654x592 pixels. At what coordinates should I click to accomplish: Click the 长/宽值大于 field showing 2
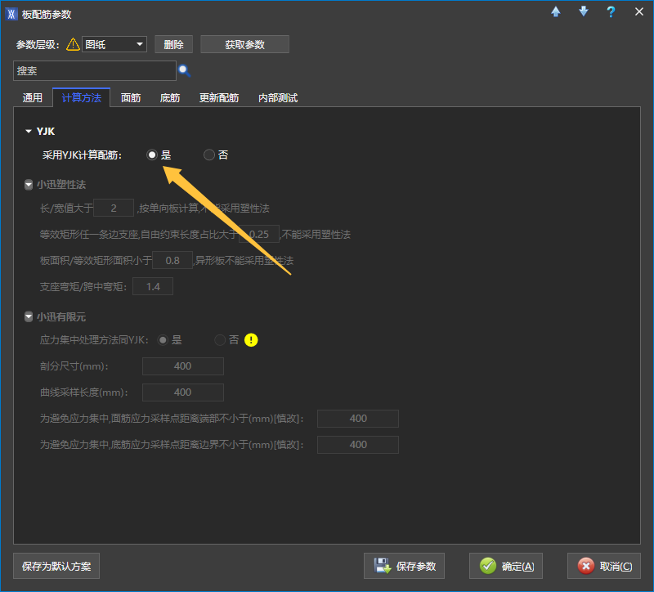[114, 208]
